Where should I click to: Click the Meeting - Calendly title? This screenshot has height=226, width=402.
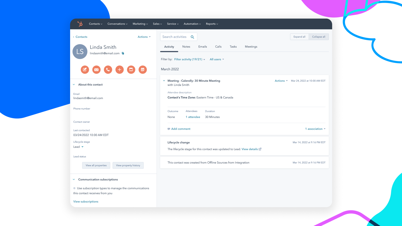[x=194, y=81]
